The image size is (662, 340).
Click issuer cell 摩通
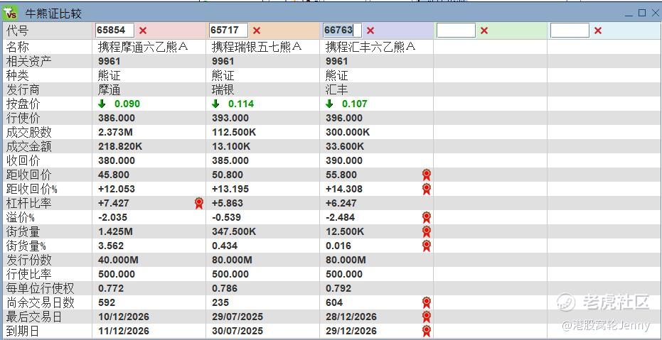[x=110, y=89]
